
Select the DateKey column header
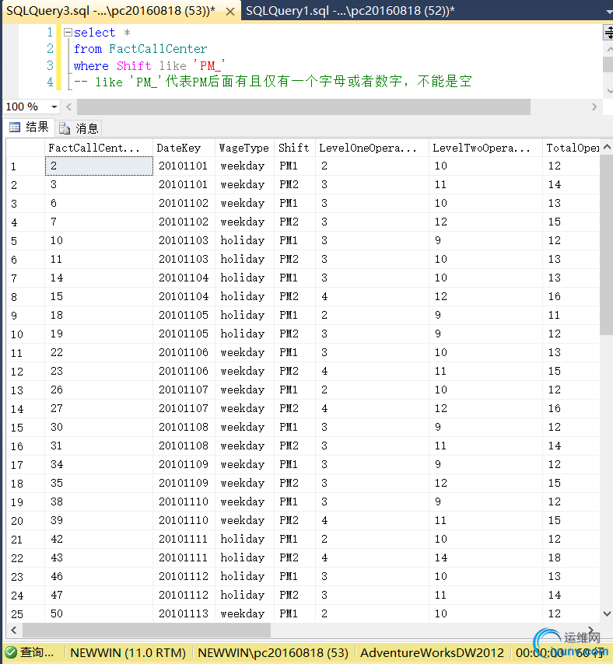[x=184, y=148]
